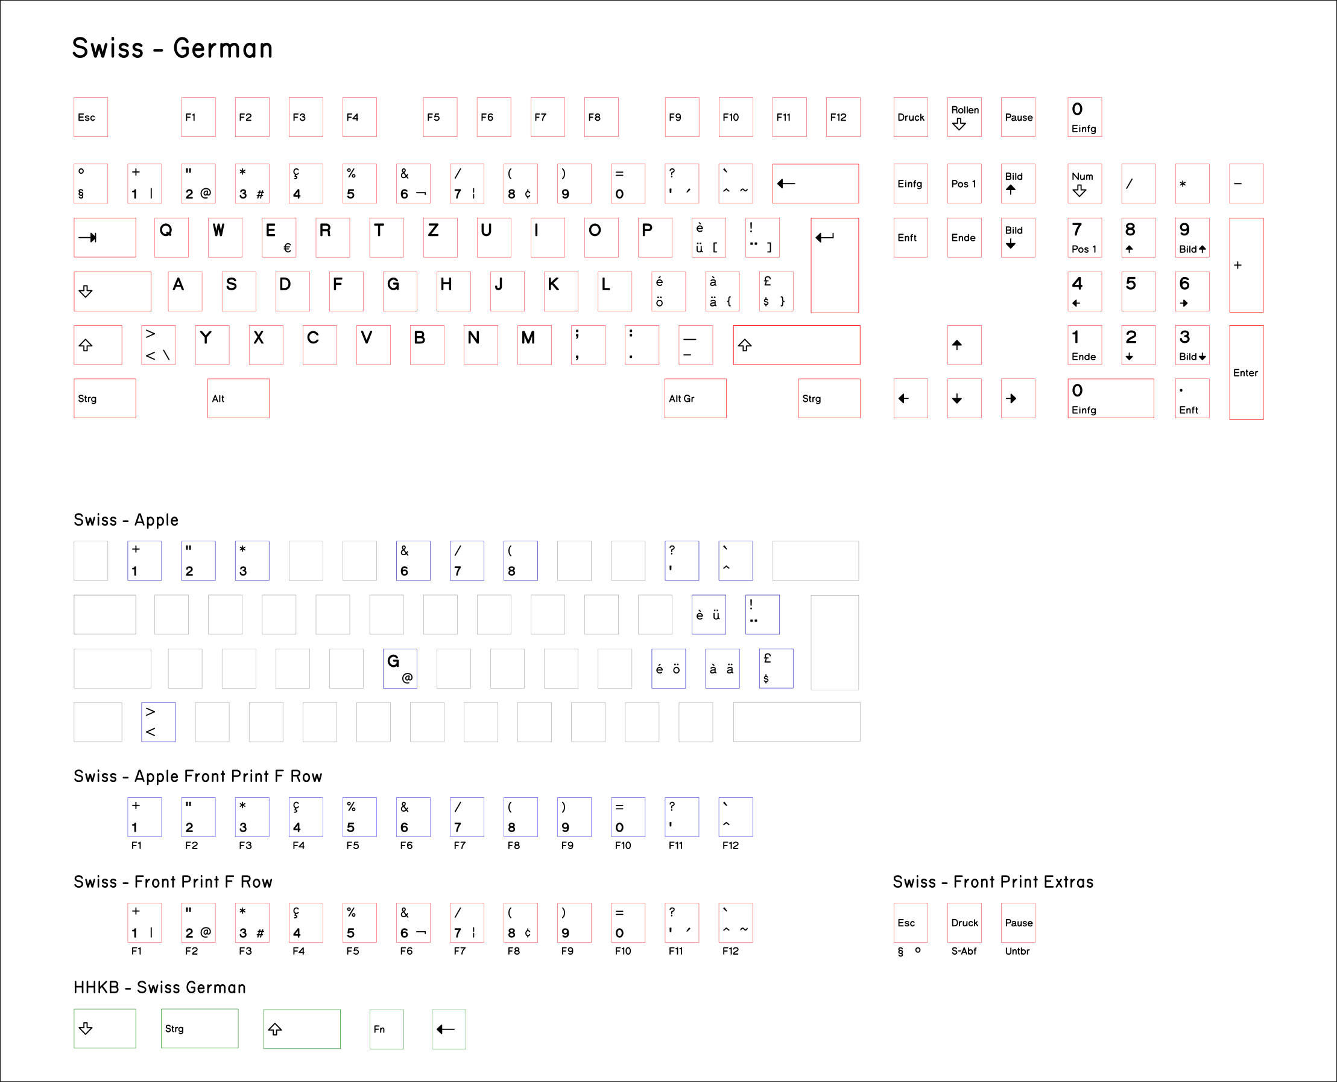The width and height of the screenshot is (1337, 1082).
Task: Select the AltGr key on main layout
Action: [x=695, y=398]
